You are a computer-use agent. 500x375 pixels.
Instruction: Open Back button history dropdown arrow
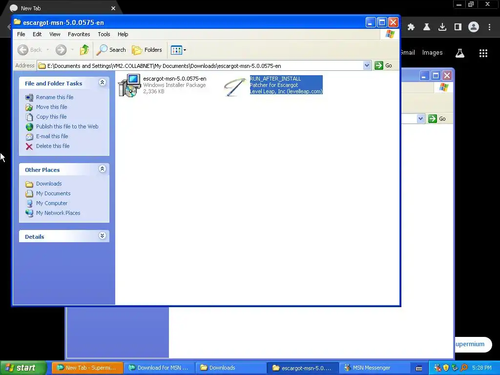48,50
